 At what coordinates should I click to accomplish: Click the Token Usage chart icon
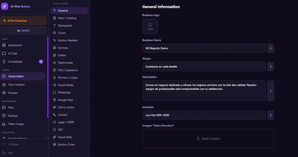(x=4, y=124)
